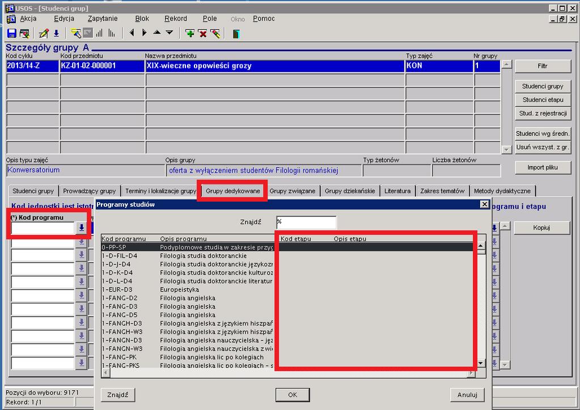Select the 0-PP-SP program row
The width and height of the screenshot is (580, 410).
(x=287, y=247)
